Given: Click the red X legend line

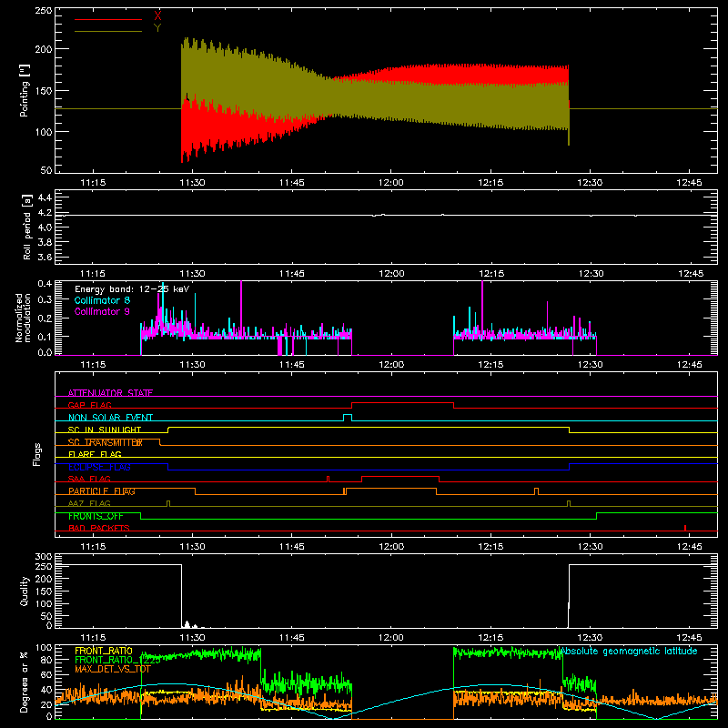Looking at the screenshot, I should 108,19.
